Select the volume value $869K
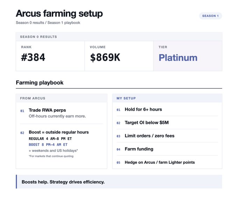The width and height of the screenshot is (238, 198). (x=105, y=57)
